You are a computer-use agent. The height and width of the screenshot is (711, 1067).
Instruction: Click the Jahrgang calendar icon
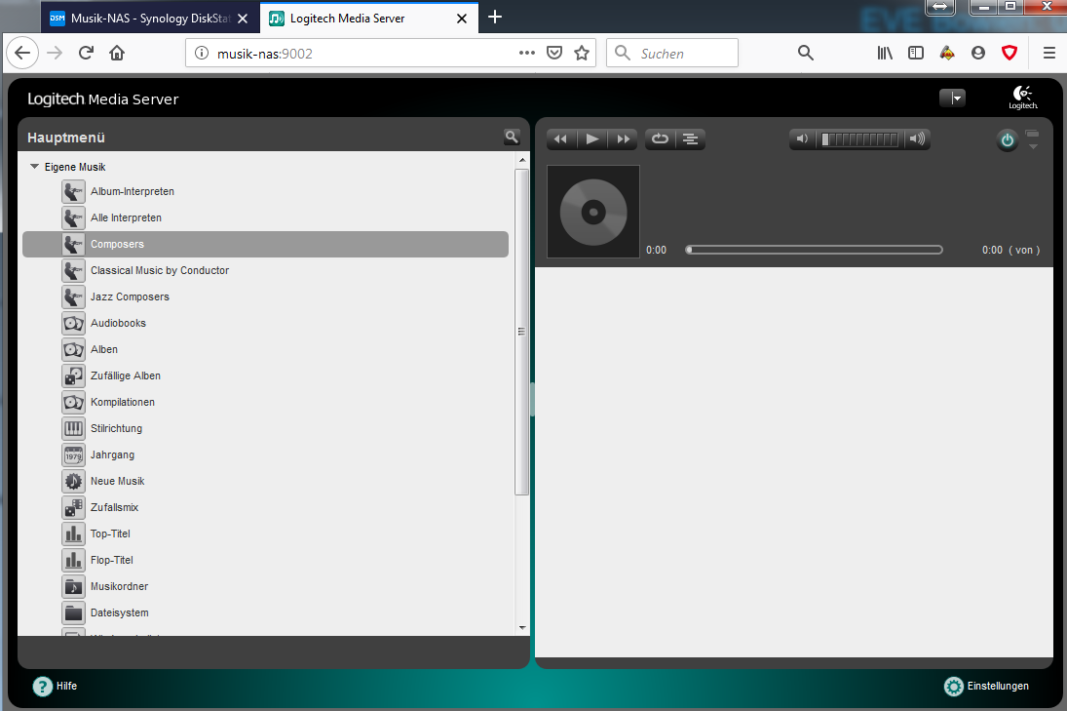(x=73, y=454)
